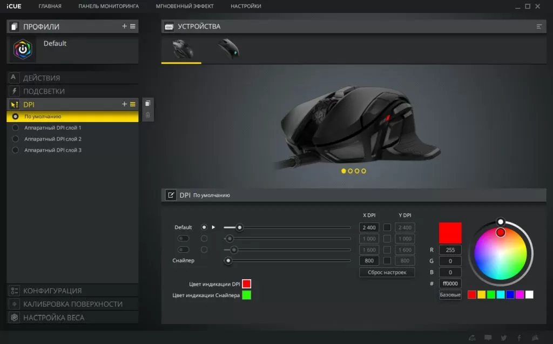Enable the third DPI stage toggle
Image resolution: width=553 pixels, height=344 pixels.
(183, 250)
